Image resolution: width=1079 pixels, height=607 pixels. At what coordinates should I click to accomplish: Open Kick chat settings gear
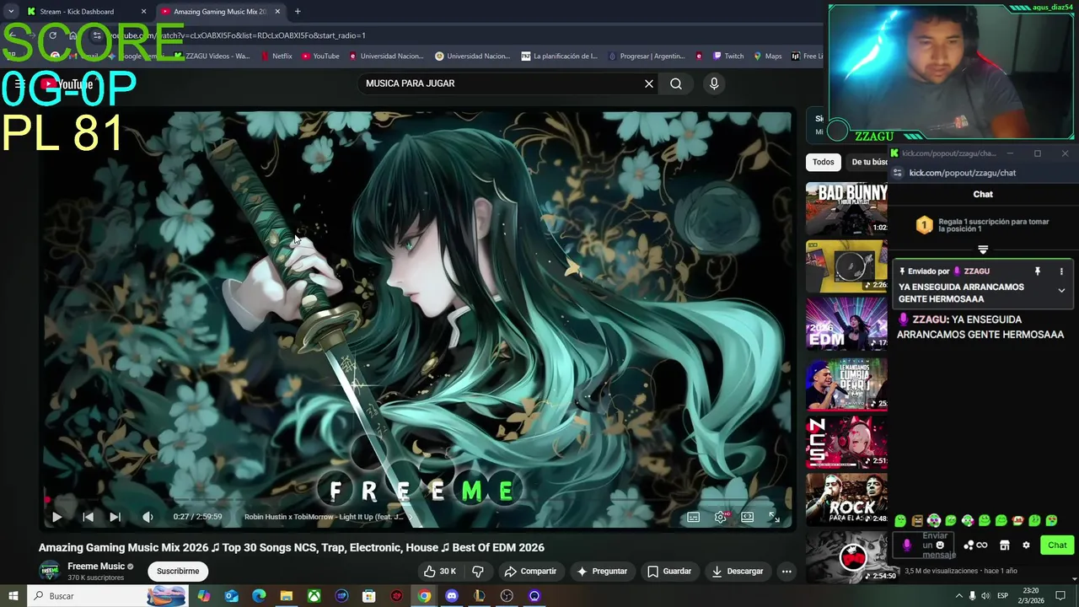[x=1026, y=545]
